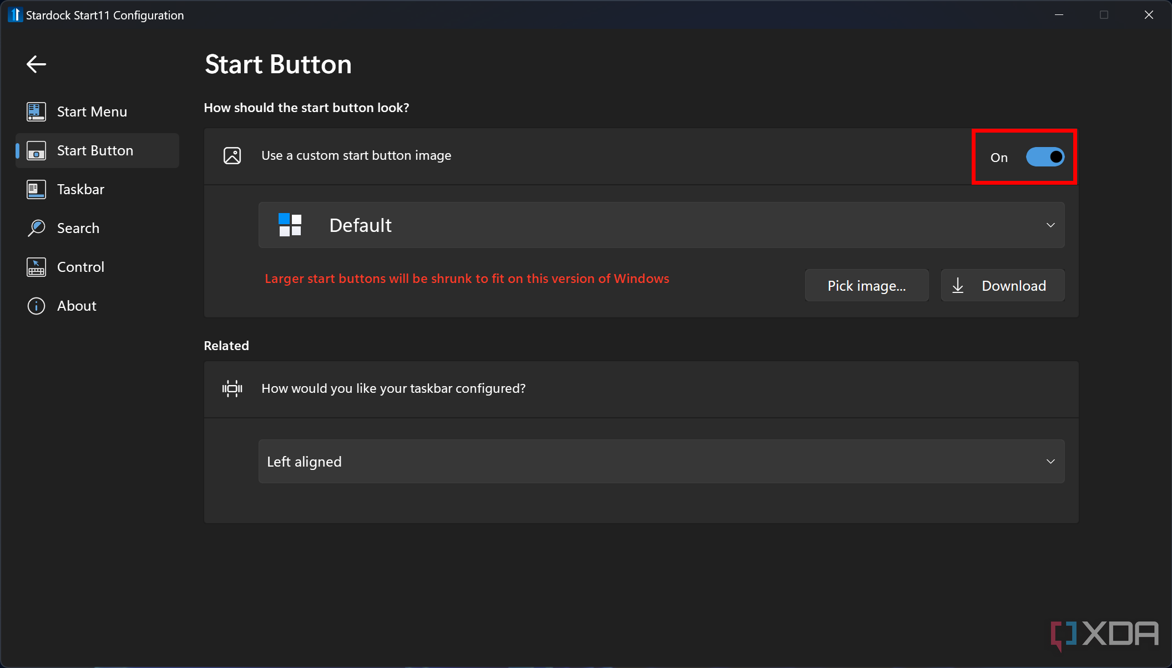The height and width of the screenshot is (668, 1172).
Task: Click the Taskbar sidebar icon
Action: pyautogui.click(x=37, y=189)
